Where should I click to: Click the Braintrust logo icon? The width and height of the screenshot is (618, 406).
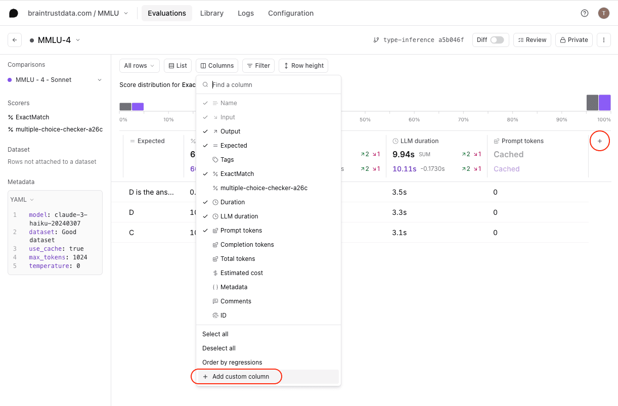point(13,13)
